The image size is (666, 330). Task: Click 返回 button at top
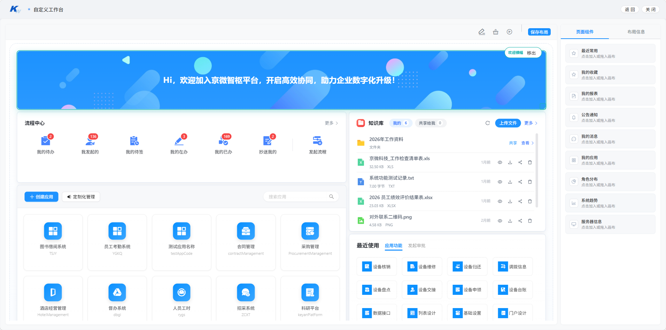630,9
